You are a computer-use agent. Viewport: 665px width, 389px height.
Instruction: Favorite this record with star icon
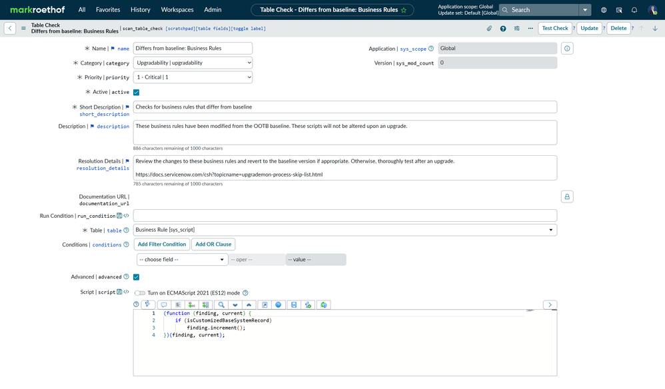click(404, 10)
